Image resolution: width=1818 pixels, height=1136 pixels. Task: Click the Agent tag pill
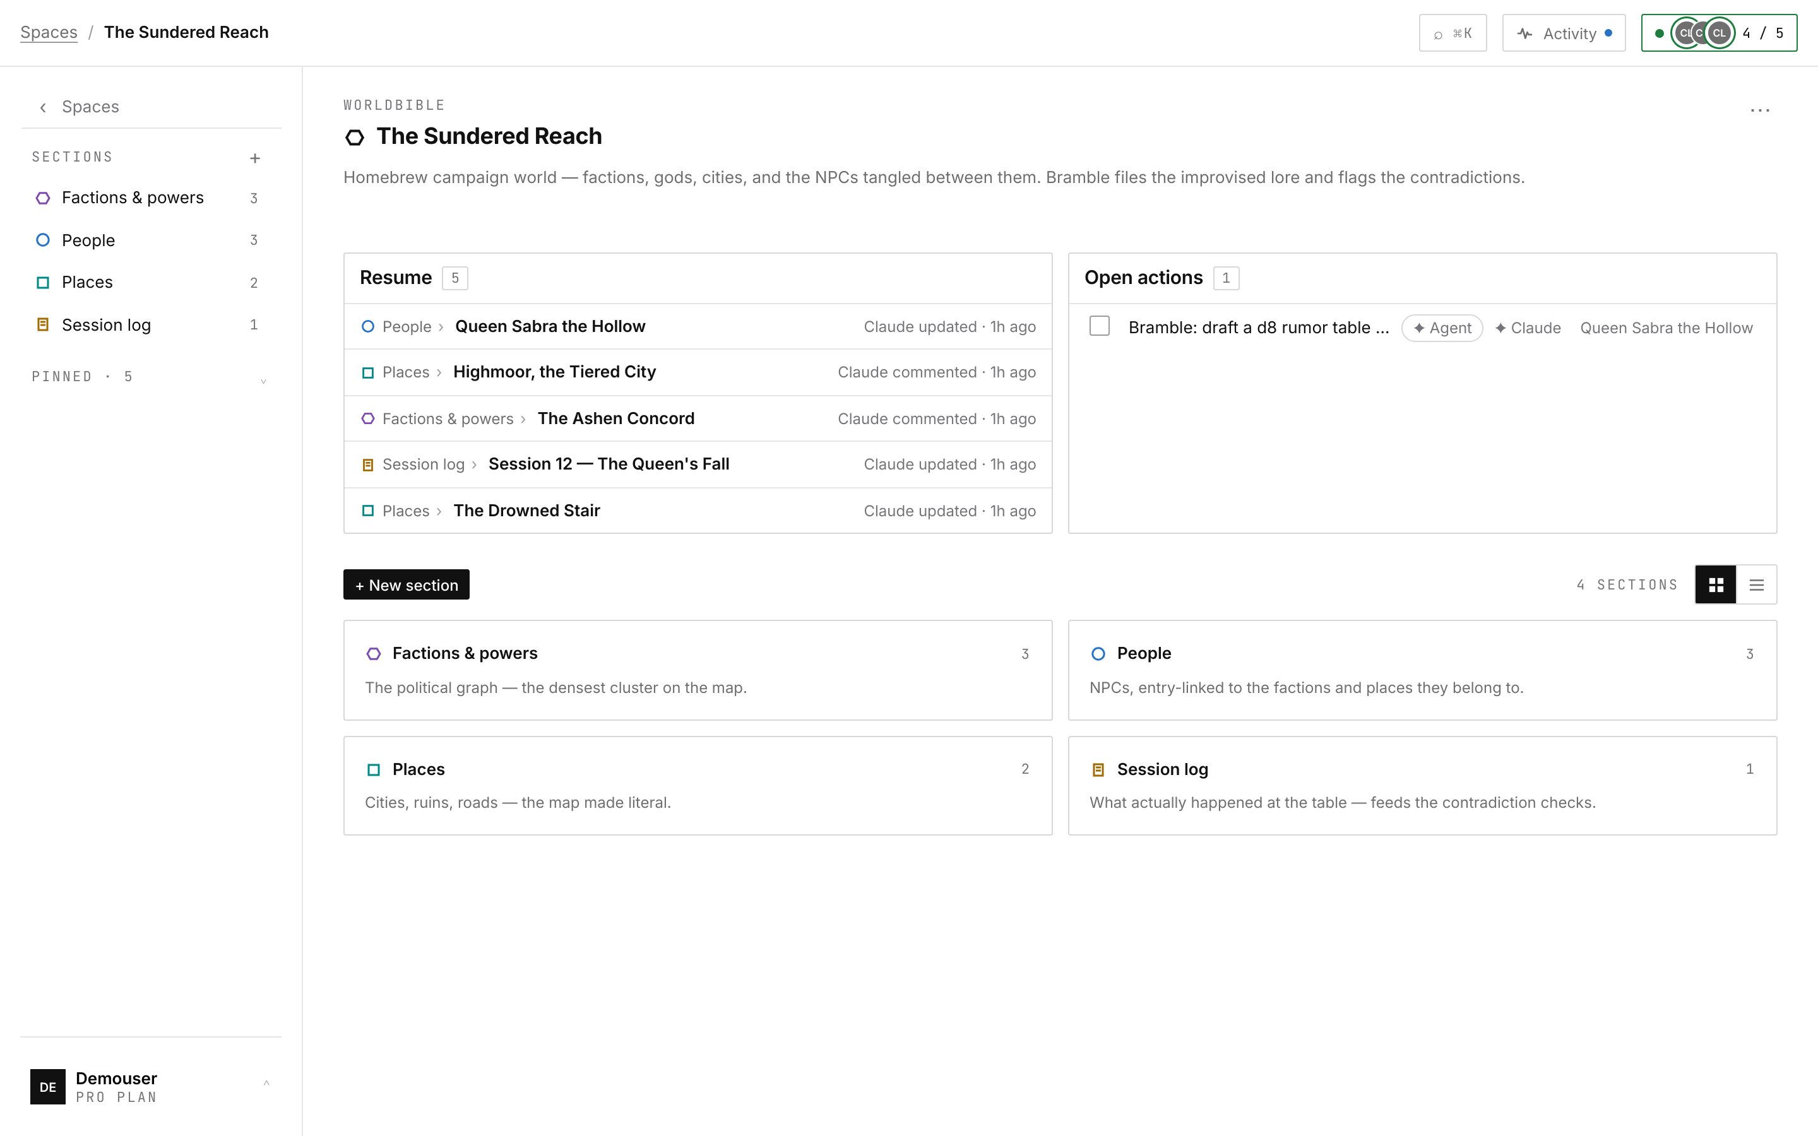tap(1442, 328)
